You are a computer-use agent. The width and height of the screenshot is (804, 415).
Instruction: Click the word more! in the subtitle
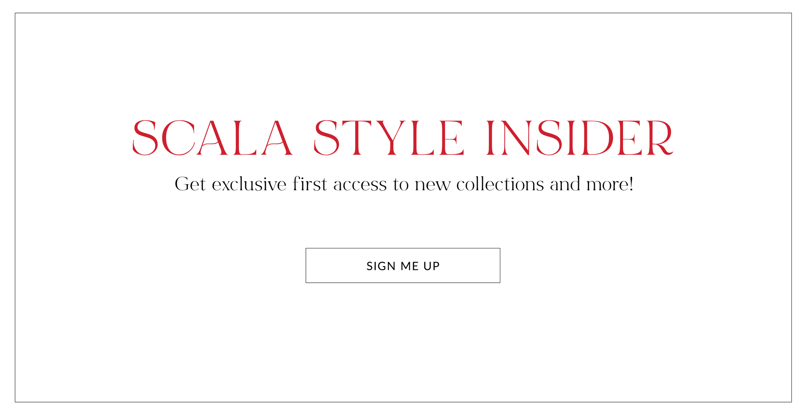point(610,184)
